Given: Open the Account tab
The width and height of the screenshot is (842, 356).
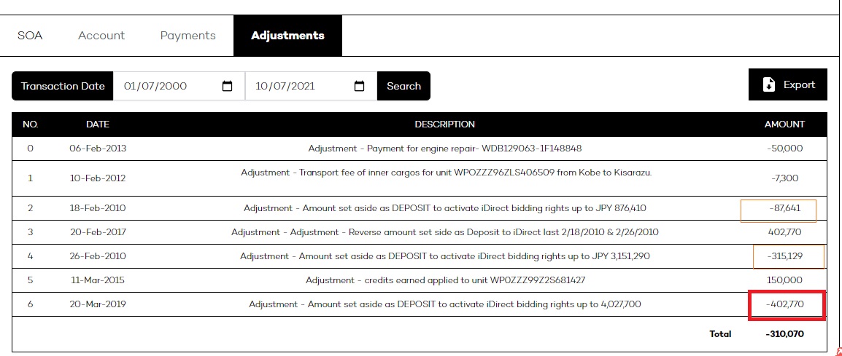Looking at the screenshot, I should coord(101,36).
